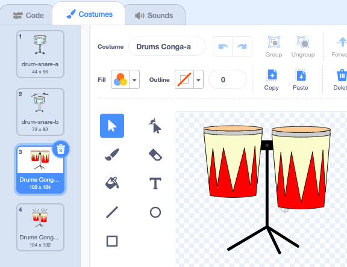
Task: Undo the last costume edit
Action: coord(223,46)
